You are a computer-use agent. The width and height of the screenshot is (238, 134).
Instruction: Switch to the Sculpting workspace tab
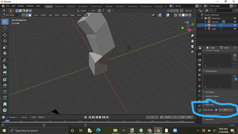(x=71, y=6)
